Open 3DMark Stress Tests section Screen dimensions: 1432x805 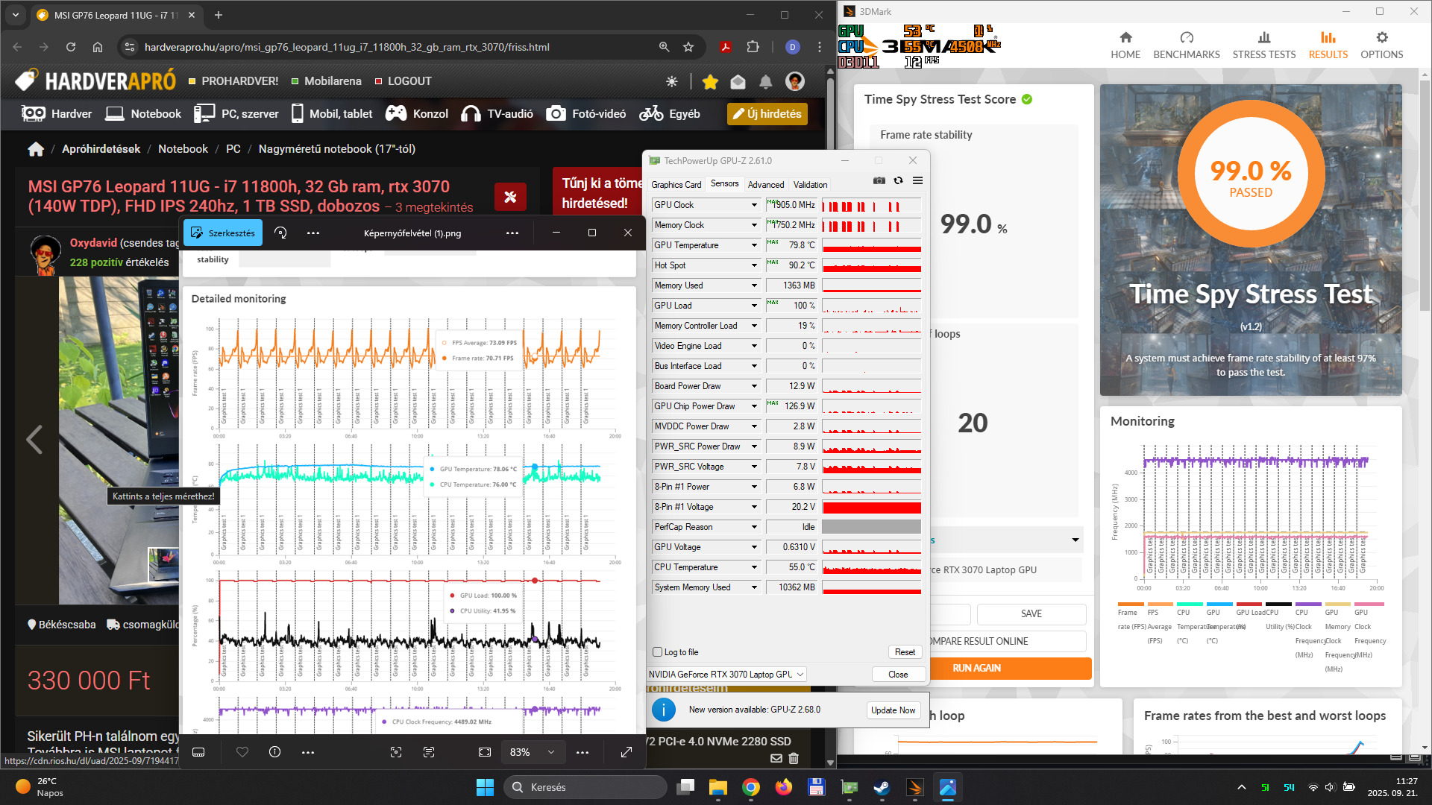click(1263, 45)
